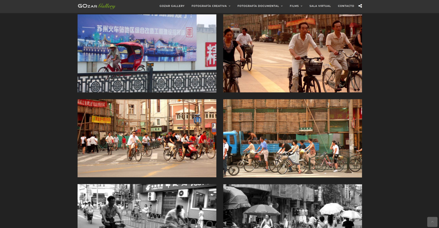The height and width of the screenshot is (228, 439).
Task: Open the Films dropdown chevron
Action: (x=301, y=6)
